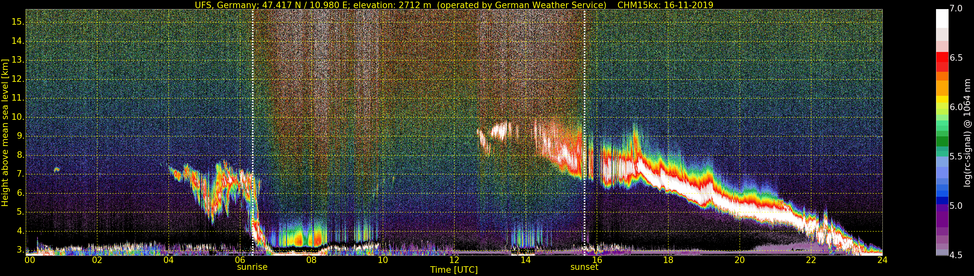The width and height of the screenshot is (974, 276).
Task: Click the height tick '7.'
Action: click(20, 174)
